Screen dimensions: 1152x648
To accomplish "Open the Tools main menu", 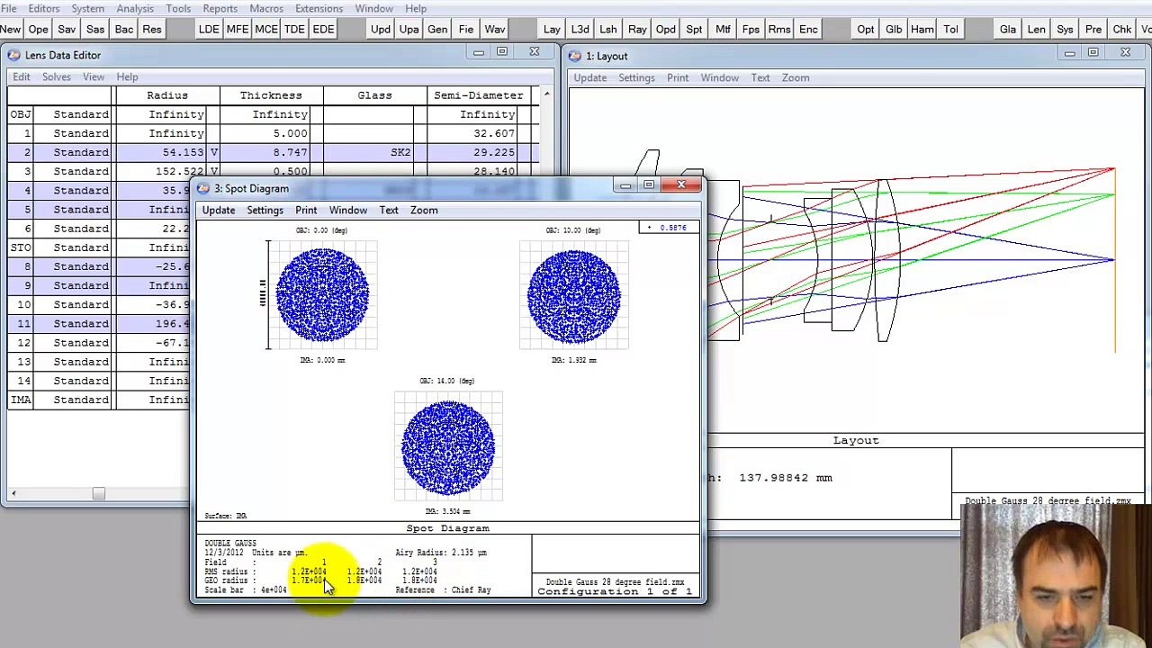I will pos(178,8).
